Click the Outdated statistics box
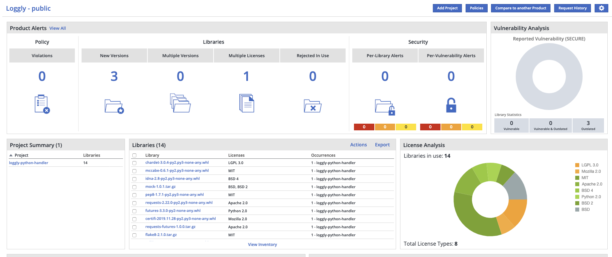Image resolution: width=612 pixels, height=257 pixels. [x=588, y=125]
